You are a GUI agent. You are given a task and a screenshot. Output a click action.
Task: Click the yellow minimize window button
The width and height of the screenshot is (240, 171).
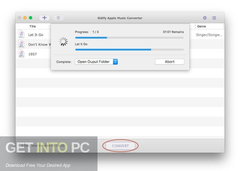coord(25,18)
